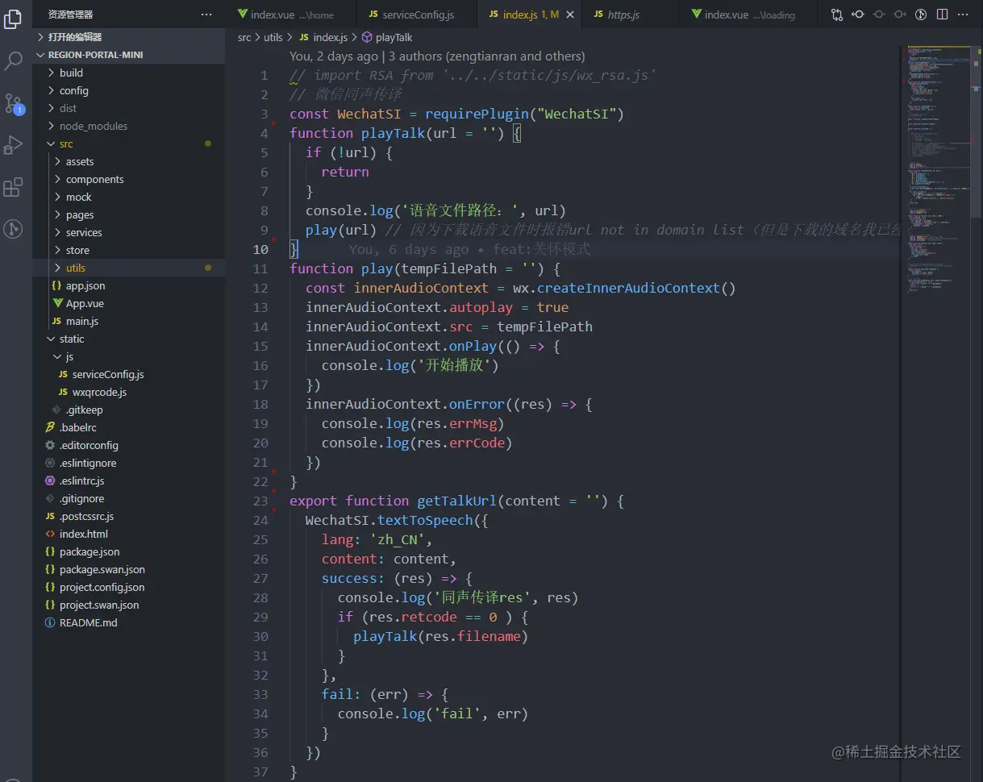The height and width of the screenshot is (782, 983).
Task: Open the '3 authors (zengtianran and others)' CodeLens
Action: (487, 56)
